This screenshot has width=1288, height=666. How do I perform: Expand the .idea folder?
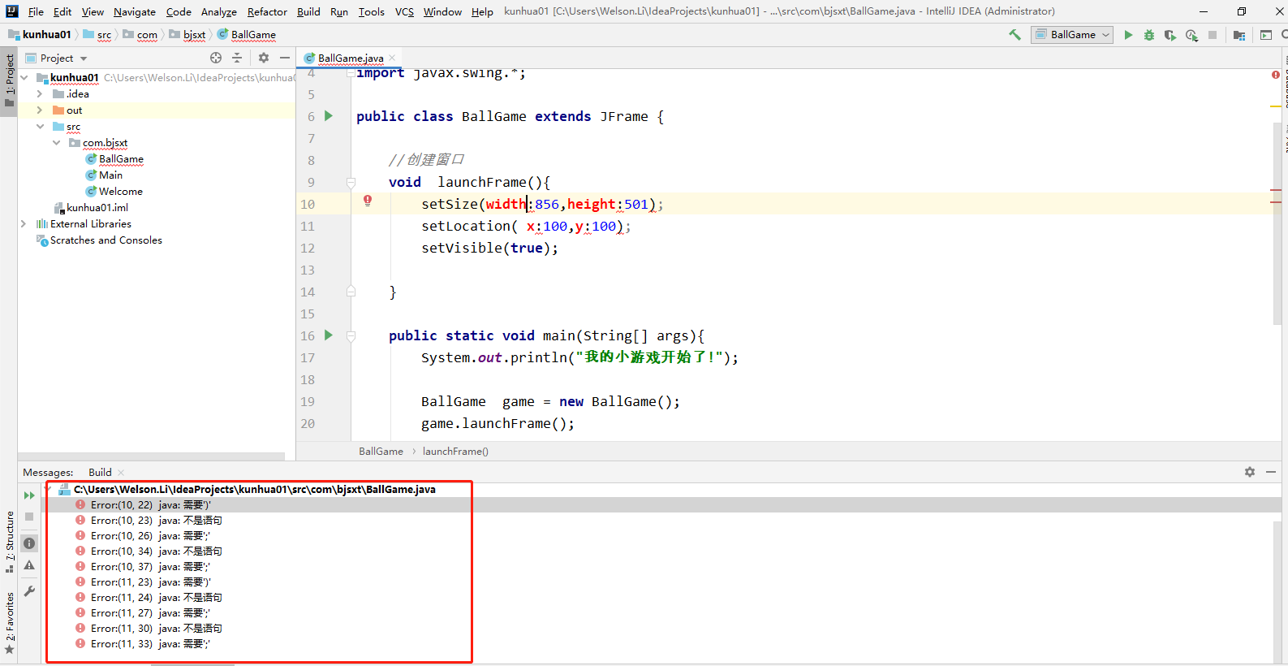point(40,94)
